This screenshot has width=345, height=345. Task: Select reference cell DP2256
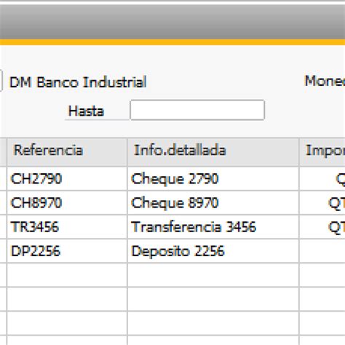click(67, 251)
